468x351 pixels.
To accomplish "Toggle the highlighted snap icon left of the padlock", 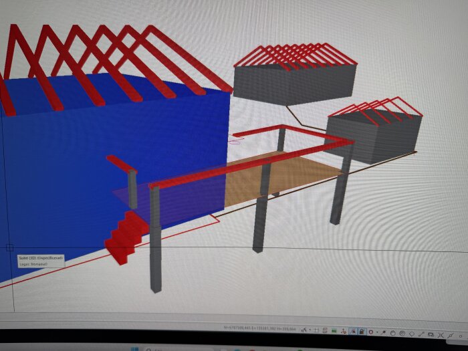I will (x=354, y=332).
